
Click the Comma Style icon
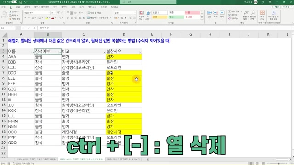125,17
